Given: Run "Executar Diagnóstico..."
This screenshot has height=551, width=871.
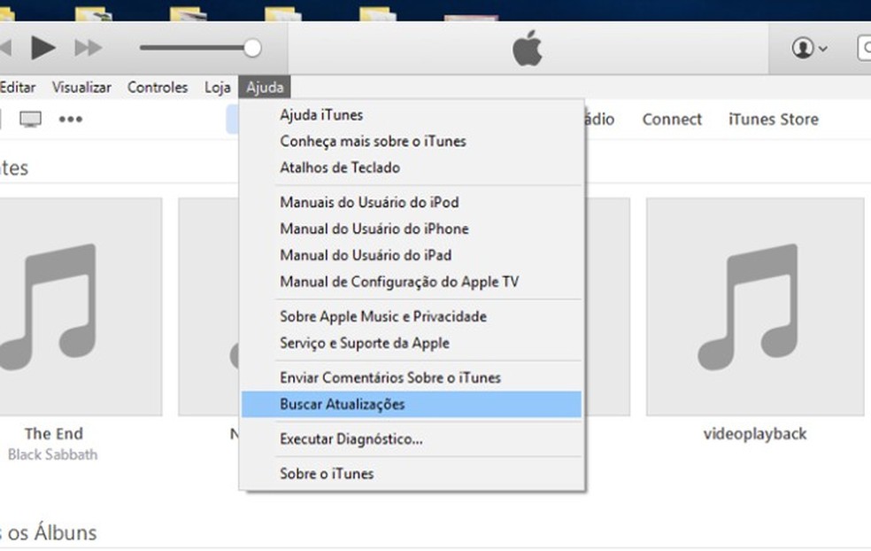Looking at the screenshot, I should point(351,439).
